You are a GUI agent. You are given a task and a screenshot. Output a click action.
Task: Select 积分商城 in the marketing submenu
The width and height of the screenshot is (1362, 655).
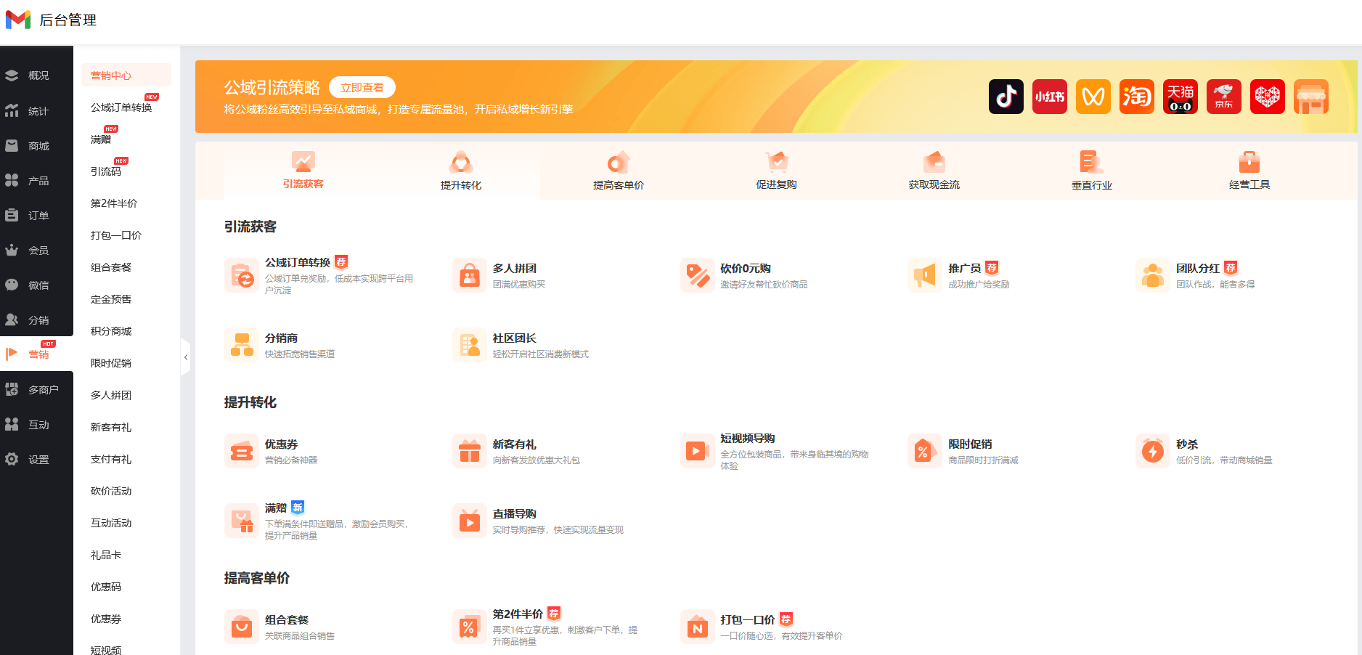coord(111,331)
